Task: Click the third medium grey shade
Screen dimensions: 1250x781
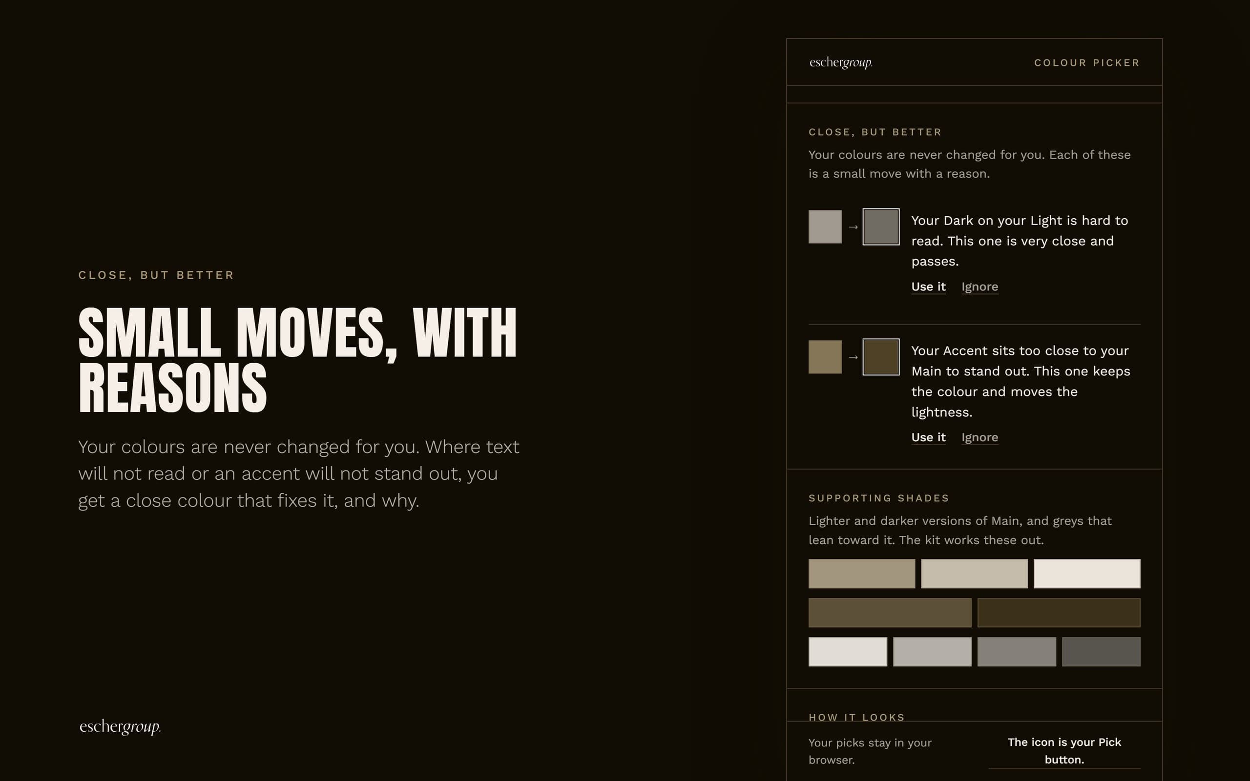Action: [x=1017, y=652]
